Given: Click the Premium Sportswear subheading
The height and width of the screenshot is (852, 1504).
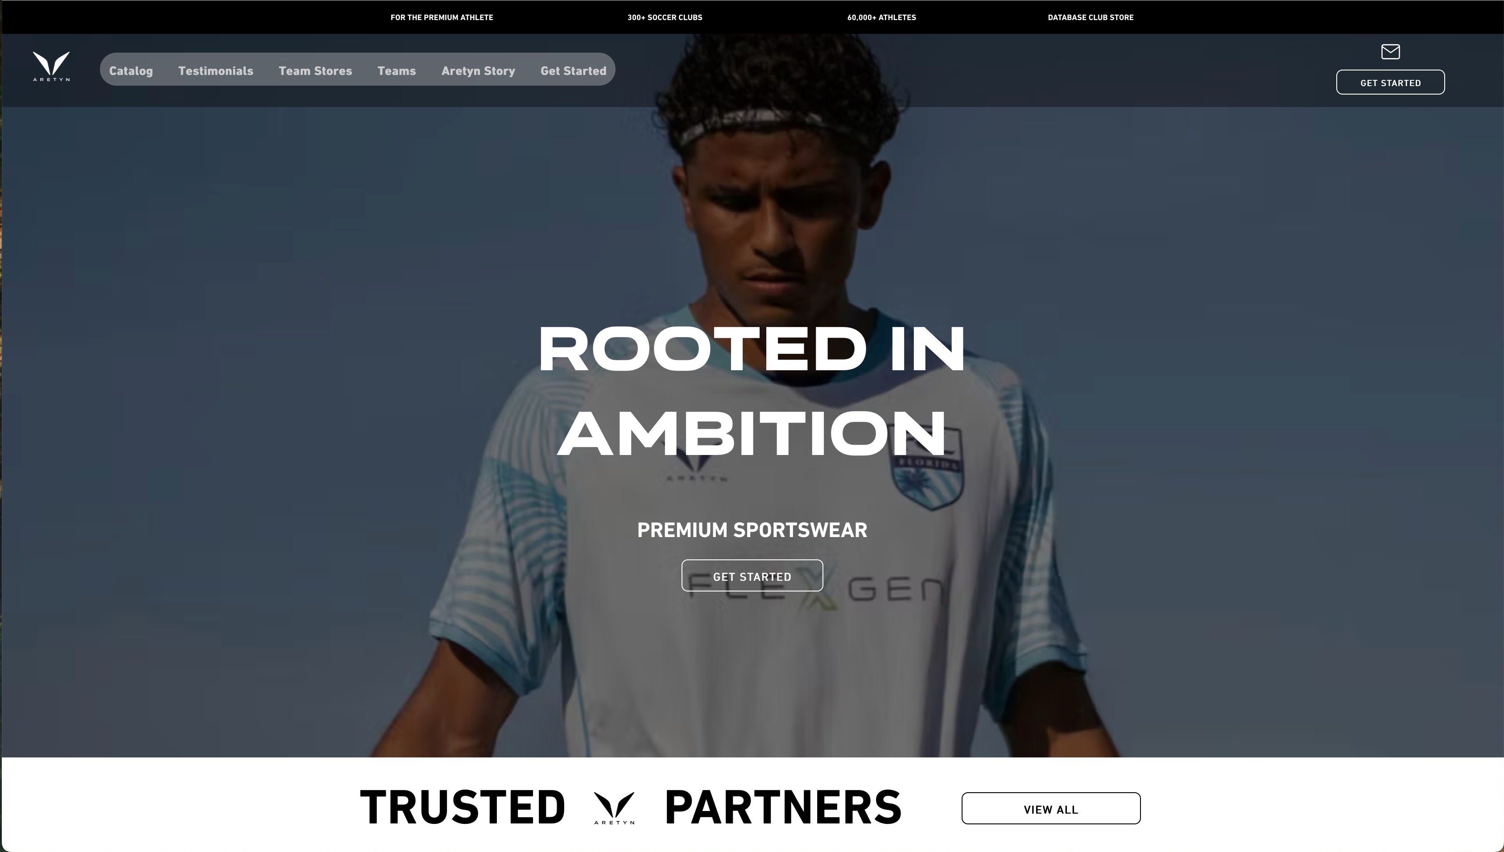Looking at the screenshot, I should coord(752,530).
